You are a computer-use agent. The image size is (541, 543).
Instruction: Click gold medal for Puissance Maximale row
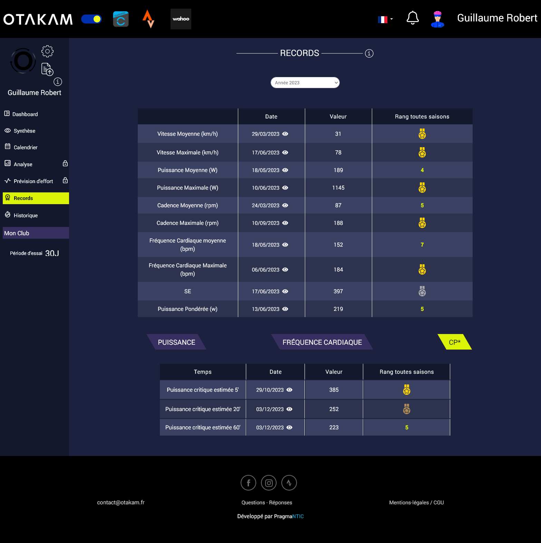(422, 188)
